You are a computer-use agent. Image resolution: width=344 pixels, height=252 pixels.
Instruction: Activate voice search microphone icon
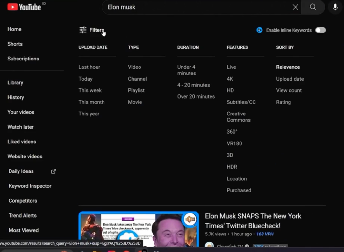335,7
